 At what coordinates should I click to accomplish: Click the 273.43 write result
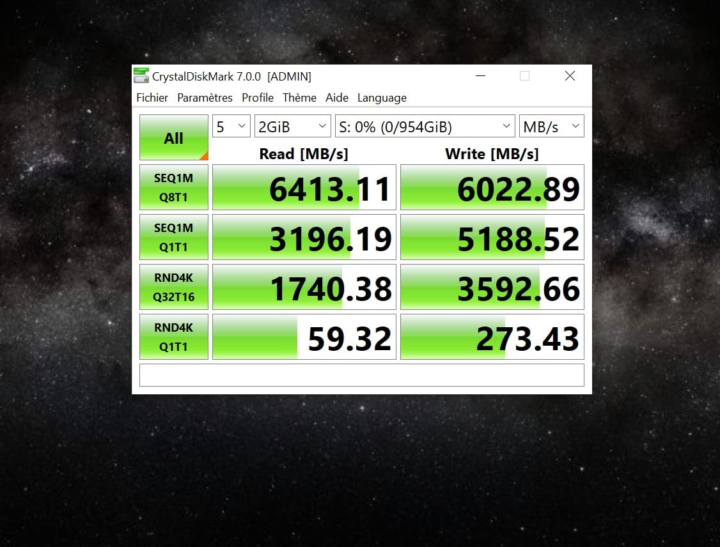492,337
